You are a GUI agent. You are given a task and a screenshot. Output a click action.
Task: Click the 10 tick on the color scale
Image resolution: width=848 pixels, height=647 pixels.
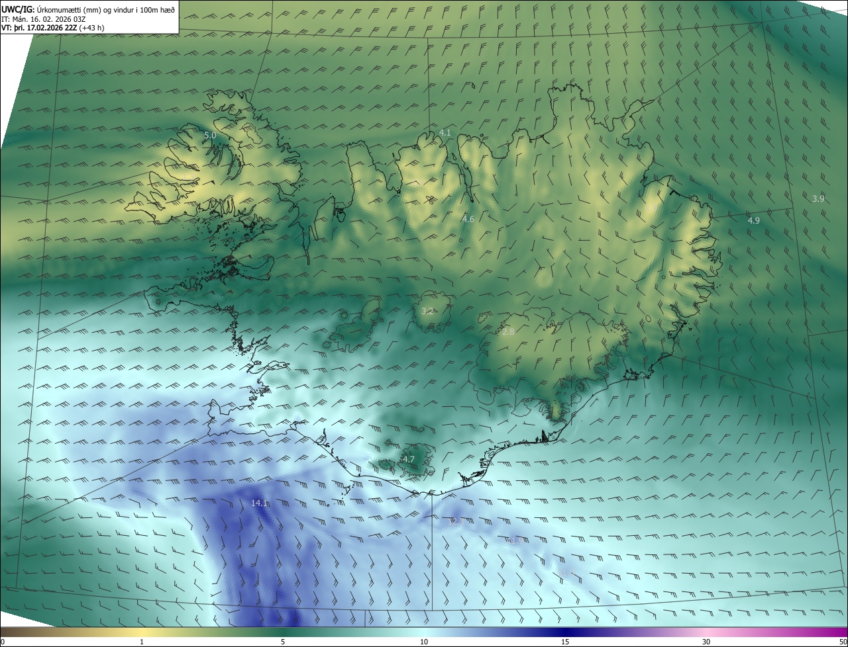[424, 642]
